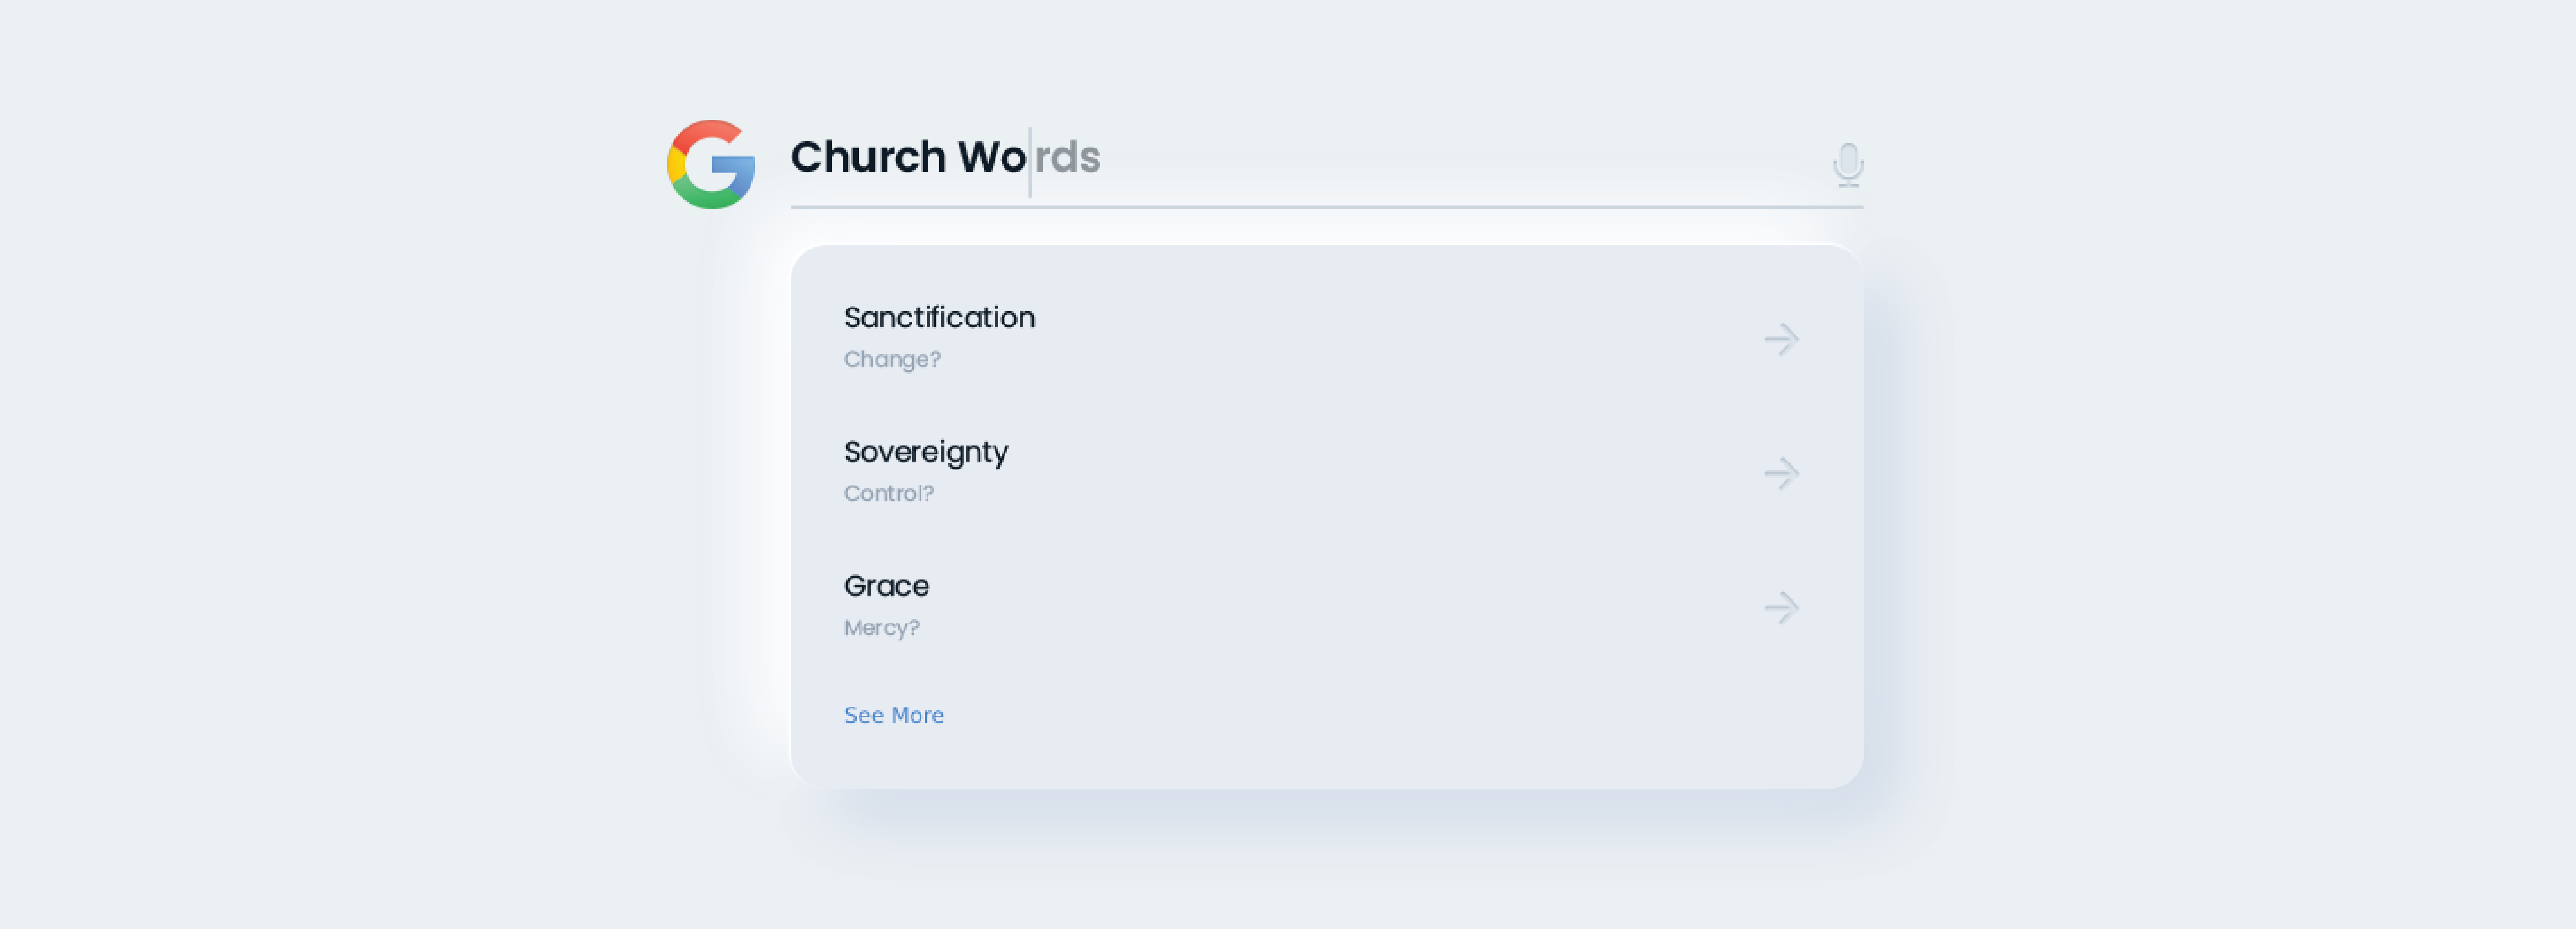Click the word "Church" in search box
Viewport: 2576px width, 929px height.
(x=867, y=157)
